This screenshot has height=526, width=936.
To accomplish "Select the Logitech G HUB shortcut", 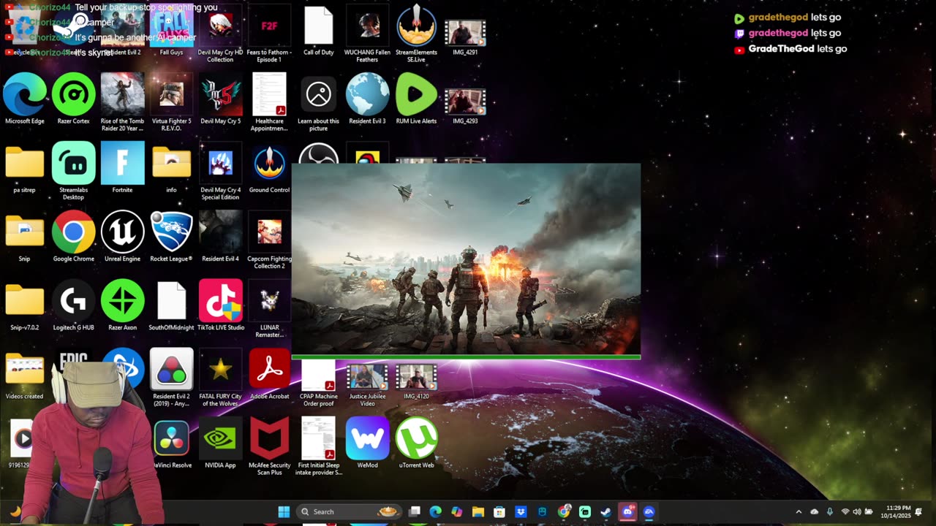I will coord(74,305).
